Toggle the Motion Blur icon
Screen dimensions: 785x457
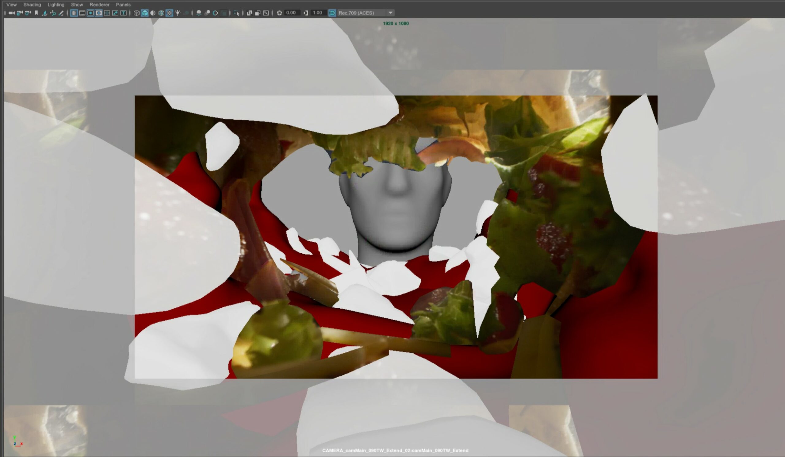(207, 13)
